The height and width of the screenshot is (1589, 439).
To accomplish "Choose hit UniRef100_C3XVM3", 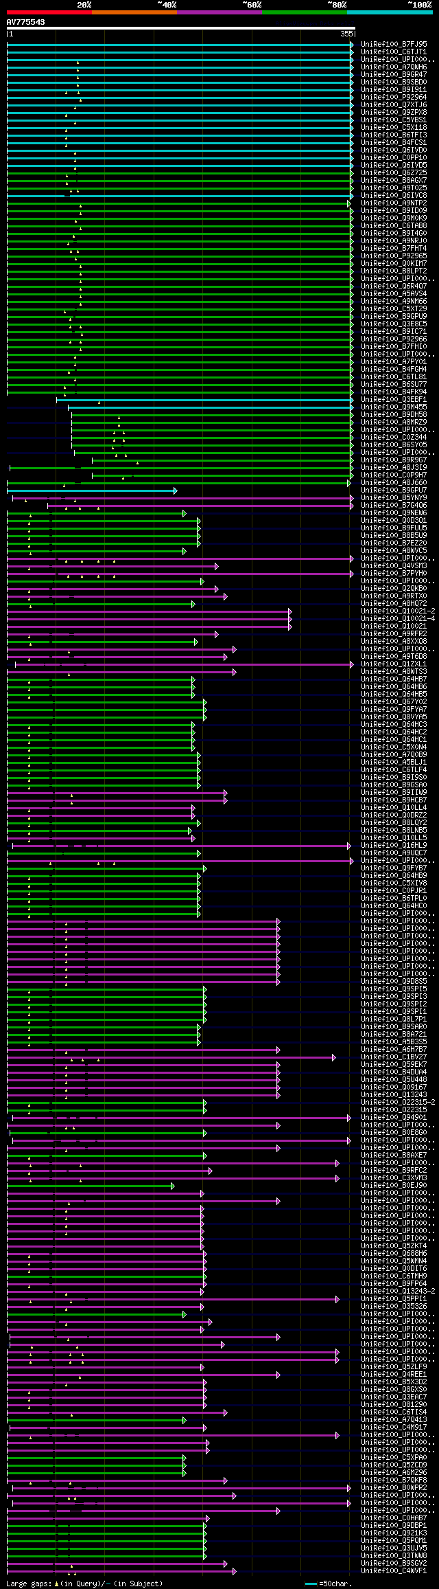I will click(x=394, y=1177).
